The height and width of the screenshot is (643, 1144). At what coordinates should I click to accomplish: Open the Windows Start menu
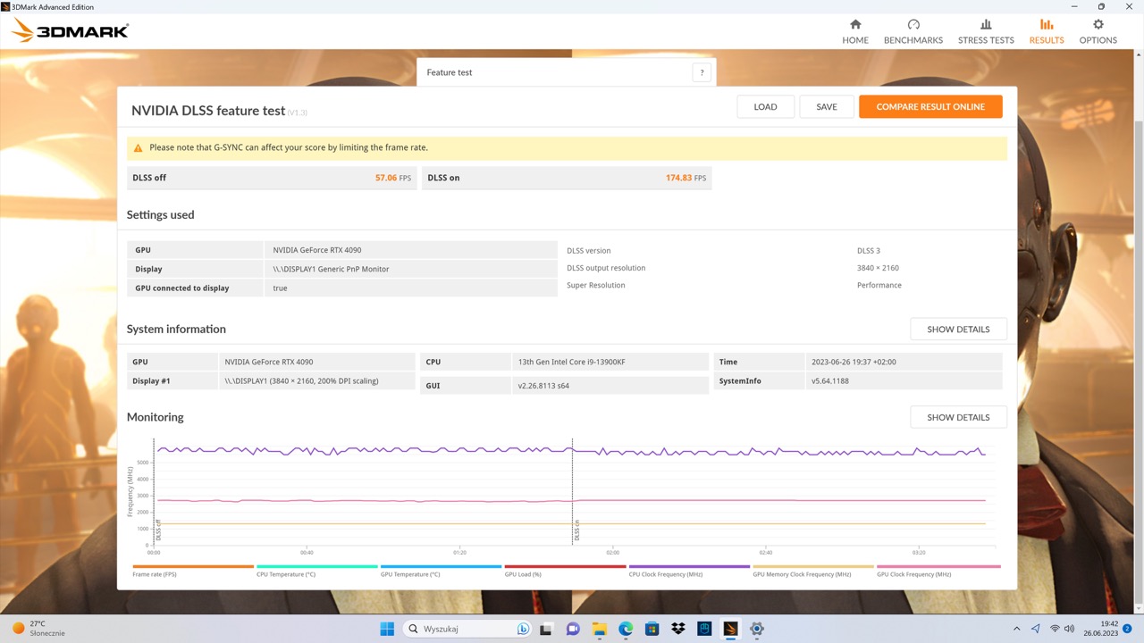[387, 629]
